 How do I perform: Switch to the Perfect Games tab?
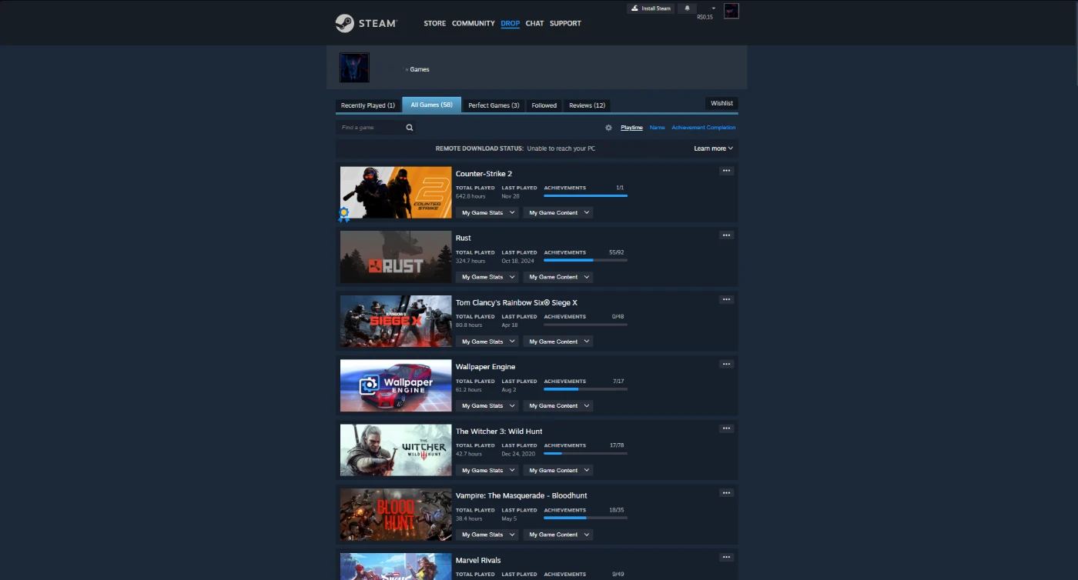tap(494, 105)
